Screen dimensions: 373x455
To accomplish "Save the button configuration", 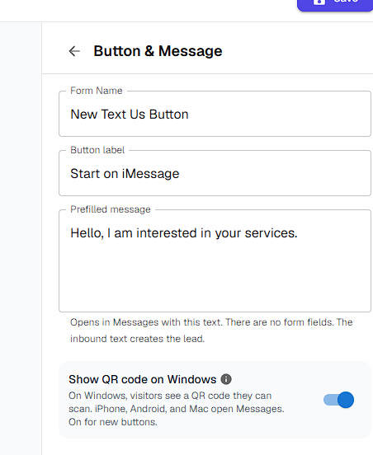I will click(x=335, y=3).
